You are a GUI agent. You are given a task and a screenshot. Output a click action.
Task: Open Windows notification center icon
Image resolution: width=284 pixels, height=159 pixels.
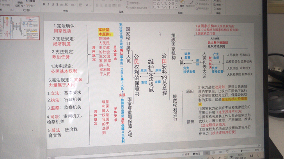[259, 155]
